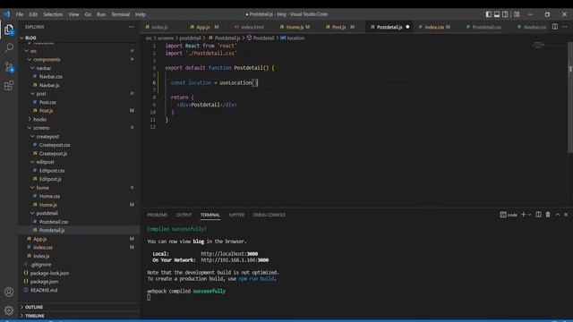Image resolution: width=573 pixels, height=322 pixels.
Task: Open the Help menu
Action: [x=141, y=14]
